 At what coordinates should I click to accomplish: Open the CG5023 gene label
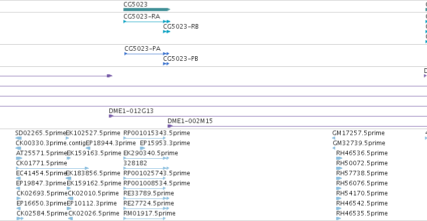[x=135, y=4]
